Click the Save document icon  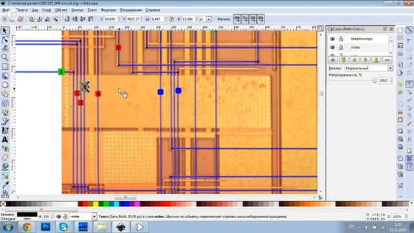(x=400, y=45)
